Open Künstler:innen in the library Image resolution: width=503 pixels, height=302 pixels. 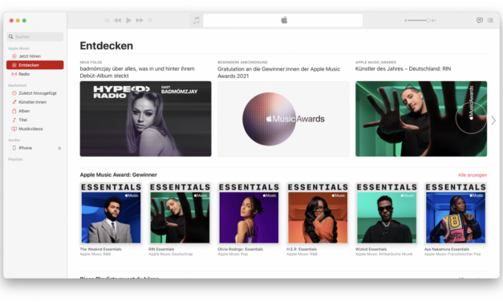35,102
